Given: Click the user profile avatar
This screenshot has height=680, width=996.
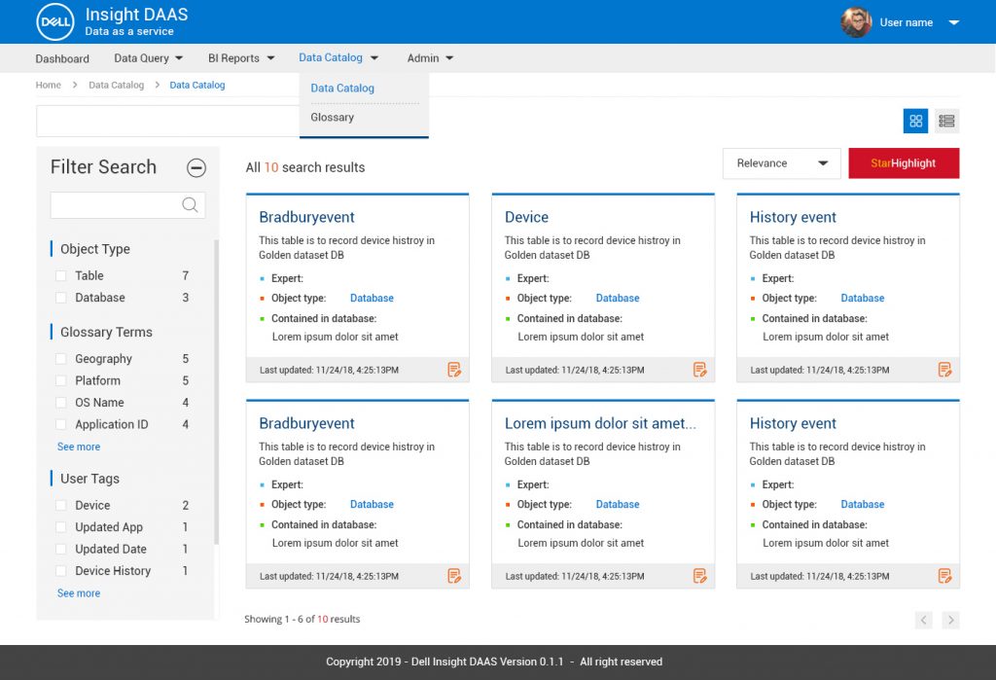Looking at the screenshot, I should (x=855, y=21).
